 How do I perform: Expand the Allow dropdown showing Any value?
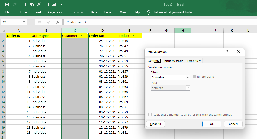pyautogui.click(x=188, y=77)
